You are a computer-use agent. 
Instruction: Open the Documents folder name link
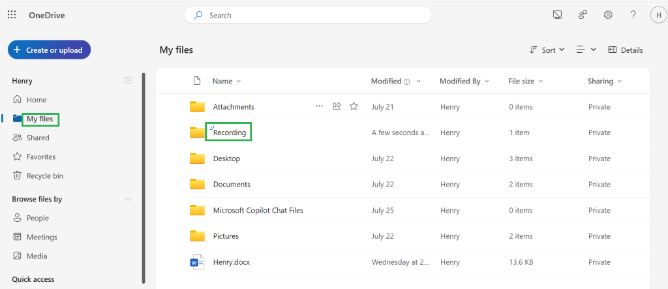pyautogui.click(x=232, y=184)
